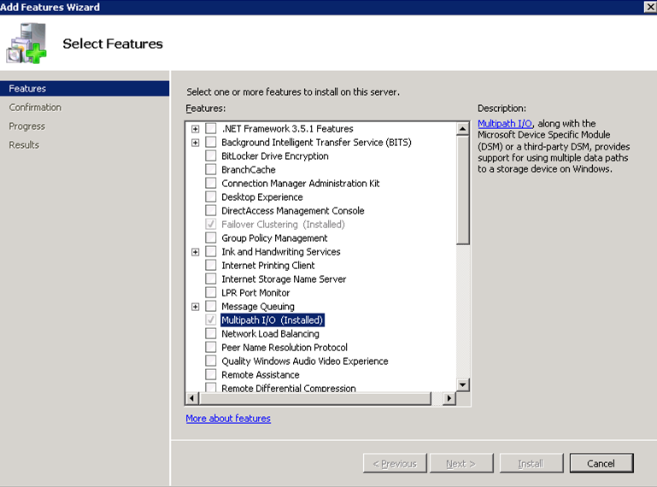Select the Confirmation step in sidebar
The height and width of the screenshot is (487, 657).
35,108
